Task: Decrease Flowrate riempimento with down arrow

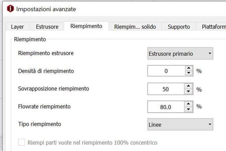Action: 188,109
